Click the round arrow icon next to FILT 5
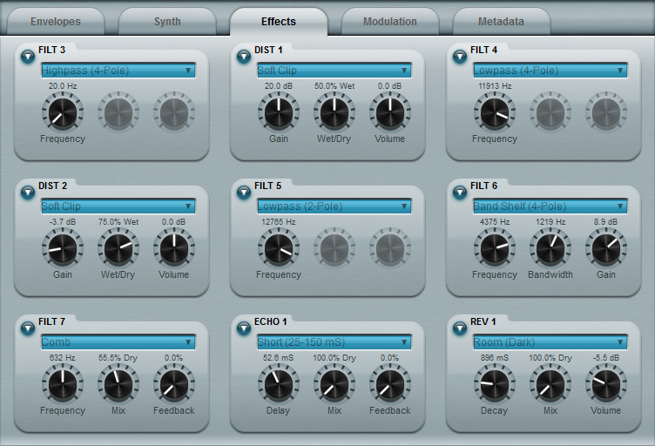Image resolution: width=655 pixels, height=446 pixels. click(x=244, y=193)
